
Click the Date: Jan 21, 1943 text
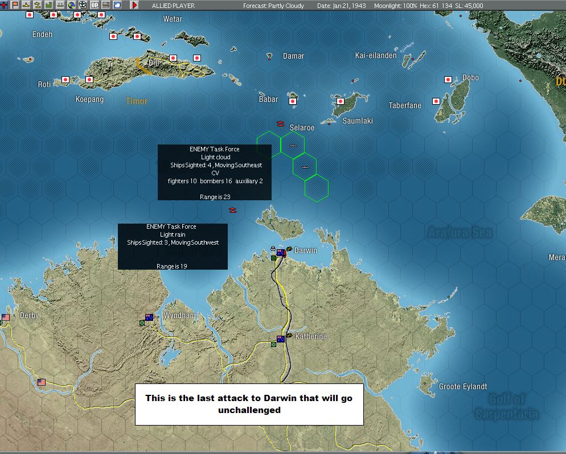pyautogui.click(x=341, y=6)
